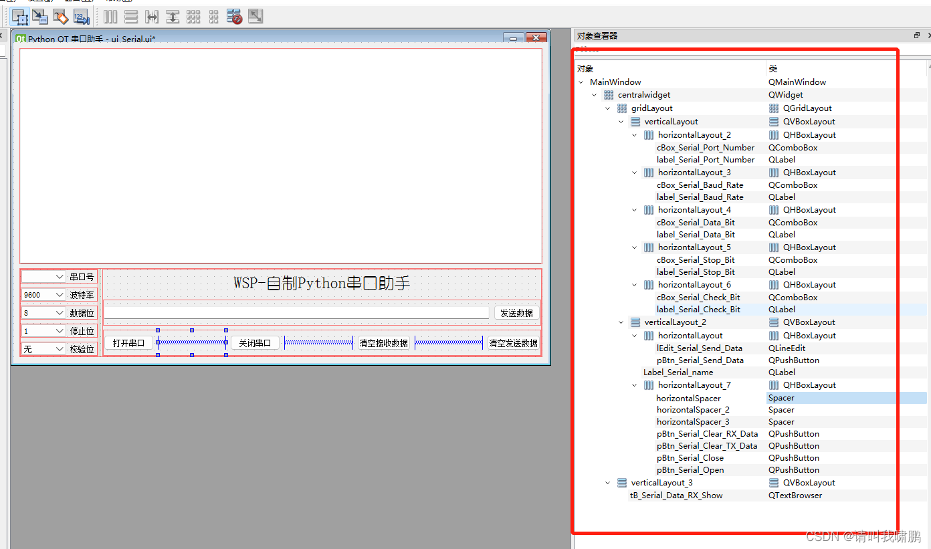
Task: Select label_Serial_Data_Bit in the tree
Action: pos(696,235)
